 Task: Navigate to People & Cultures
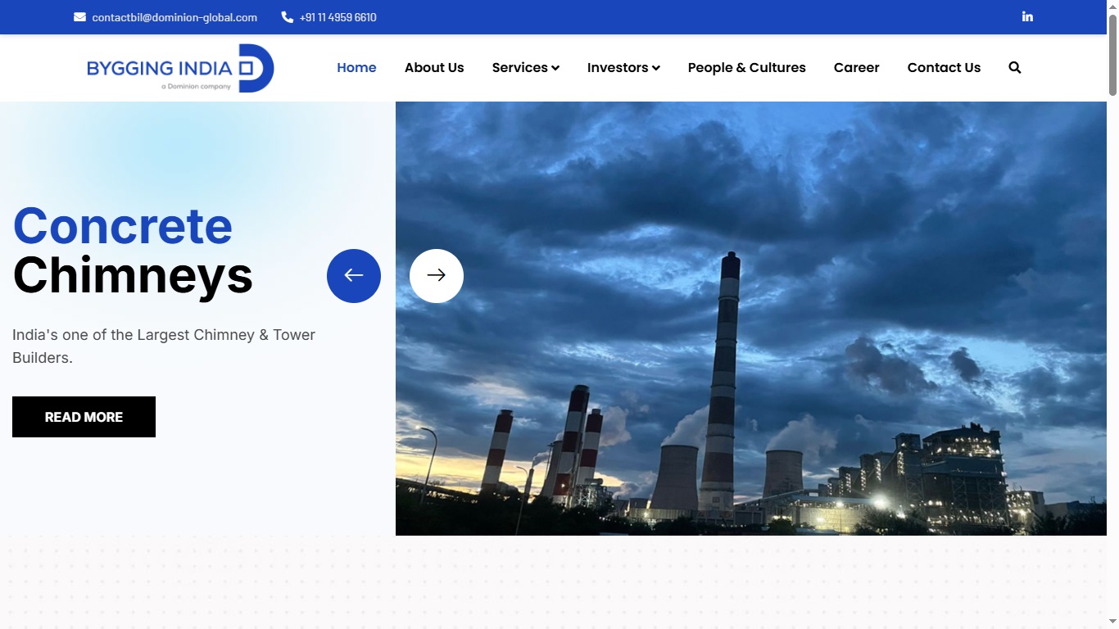(746, 68)
